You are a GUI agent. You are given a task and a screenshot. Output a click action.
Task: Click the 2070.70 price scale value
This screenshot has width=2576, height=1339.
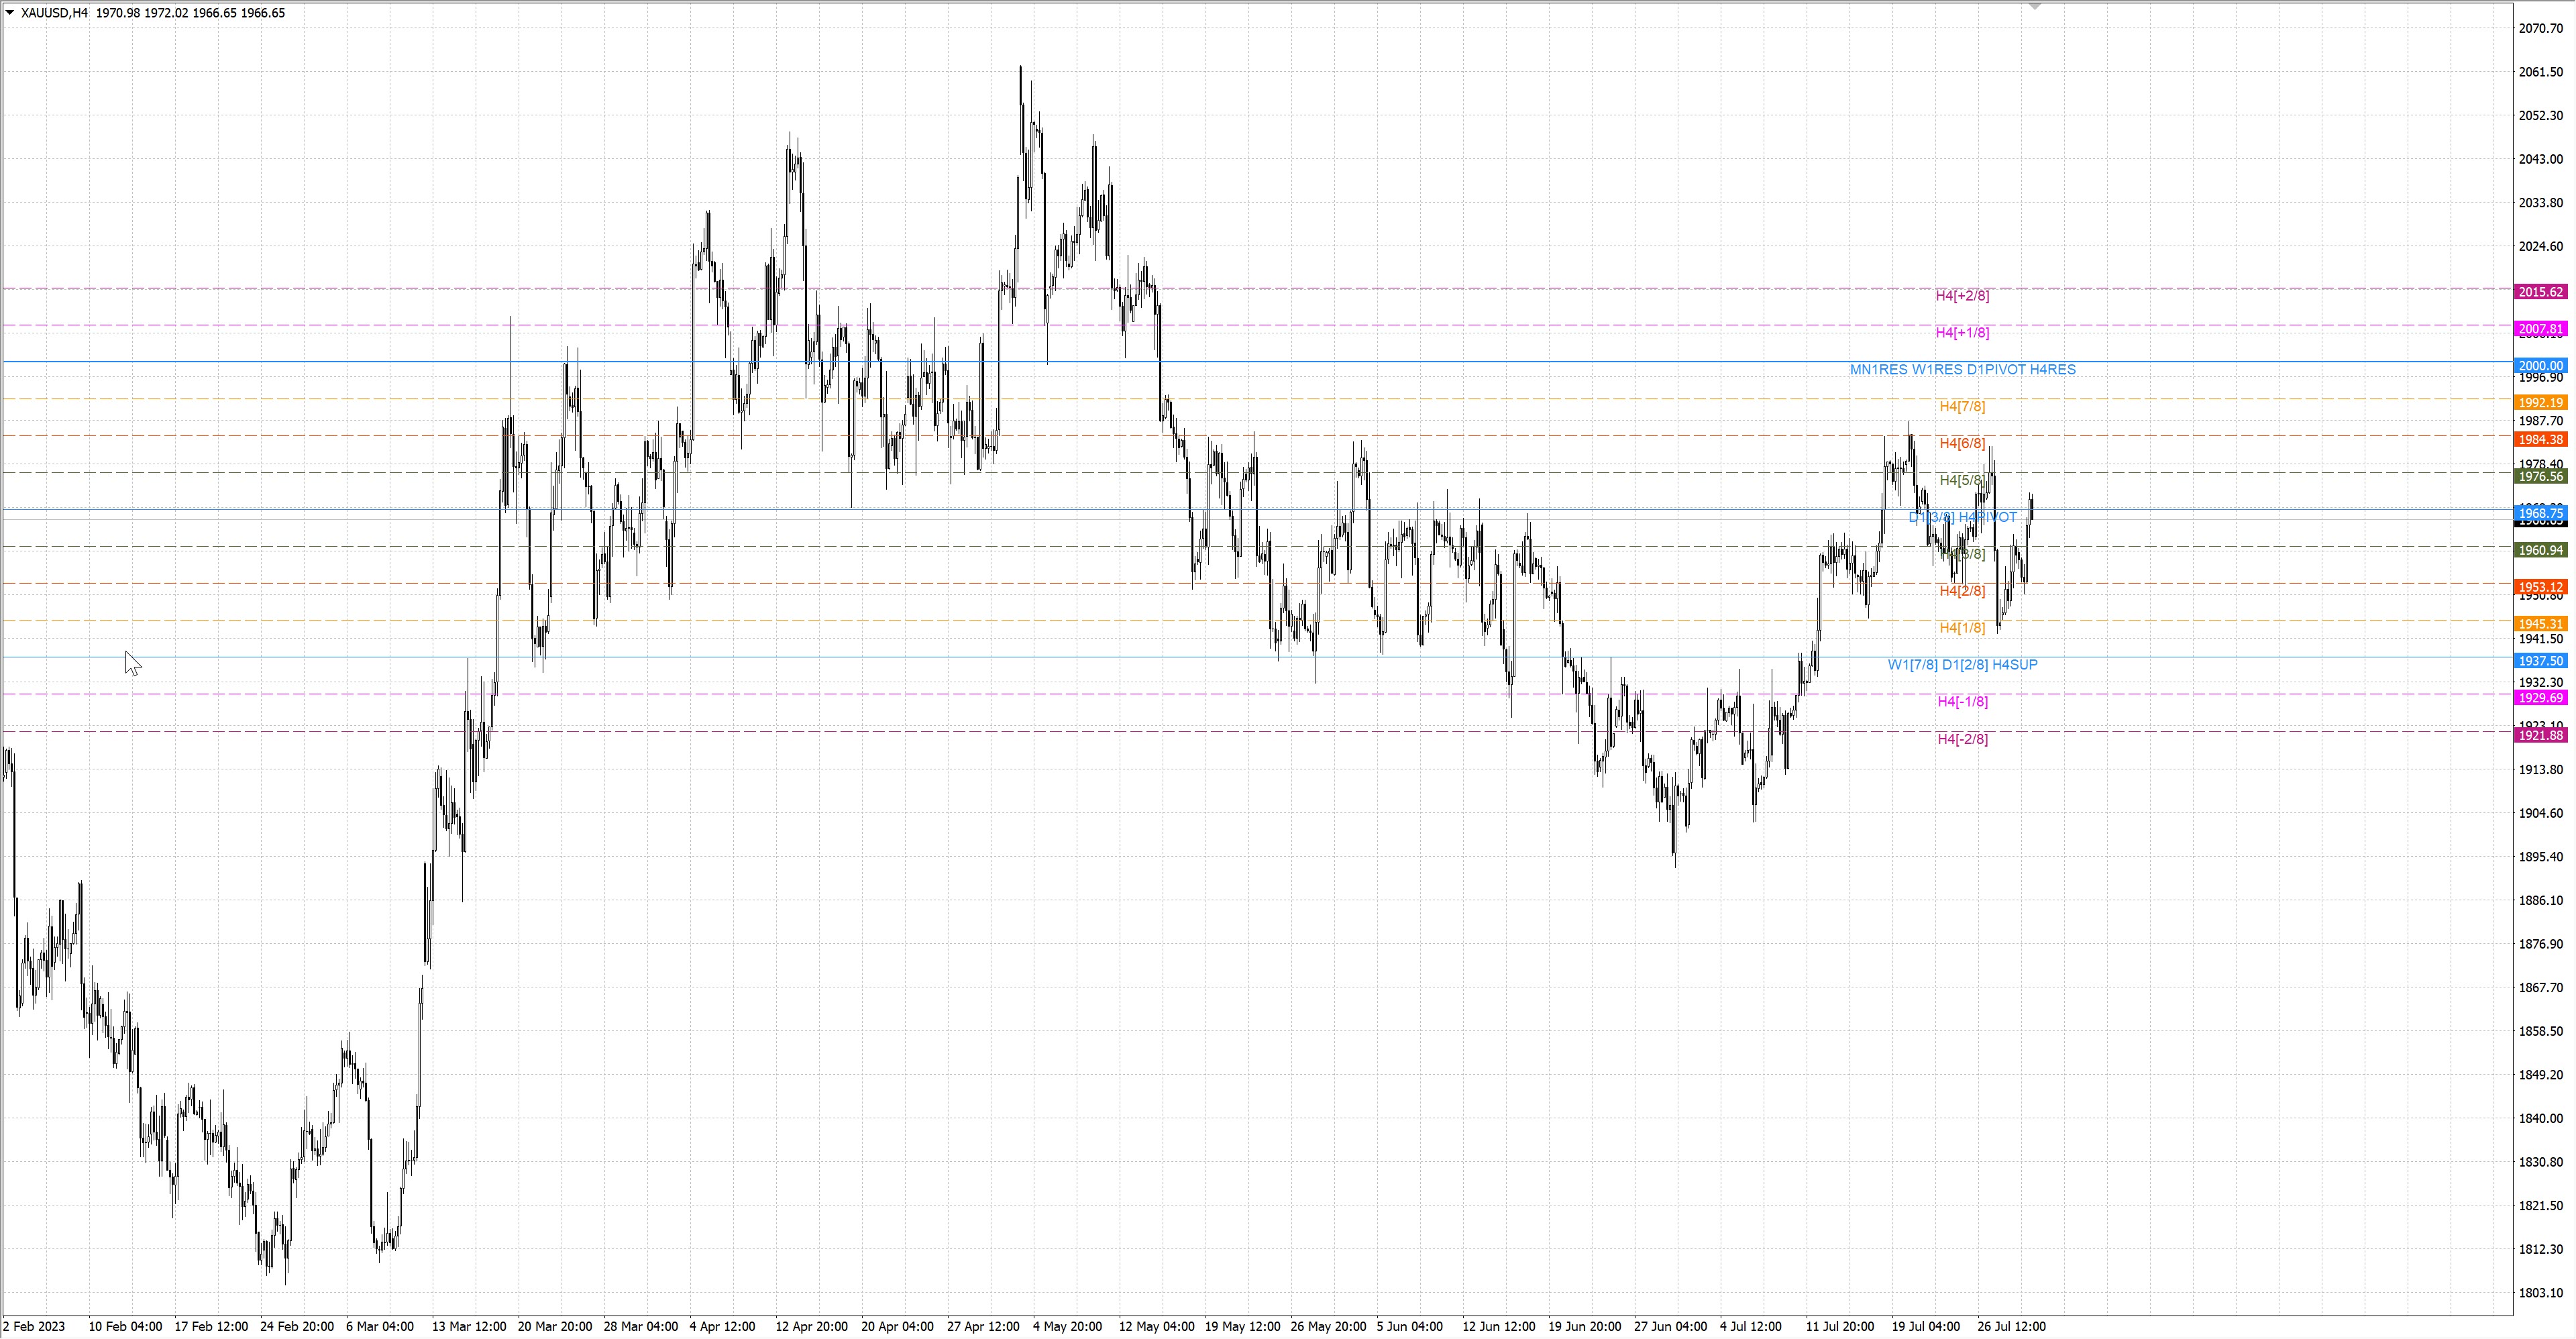[x=2541, y=29]
